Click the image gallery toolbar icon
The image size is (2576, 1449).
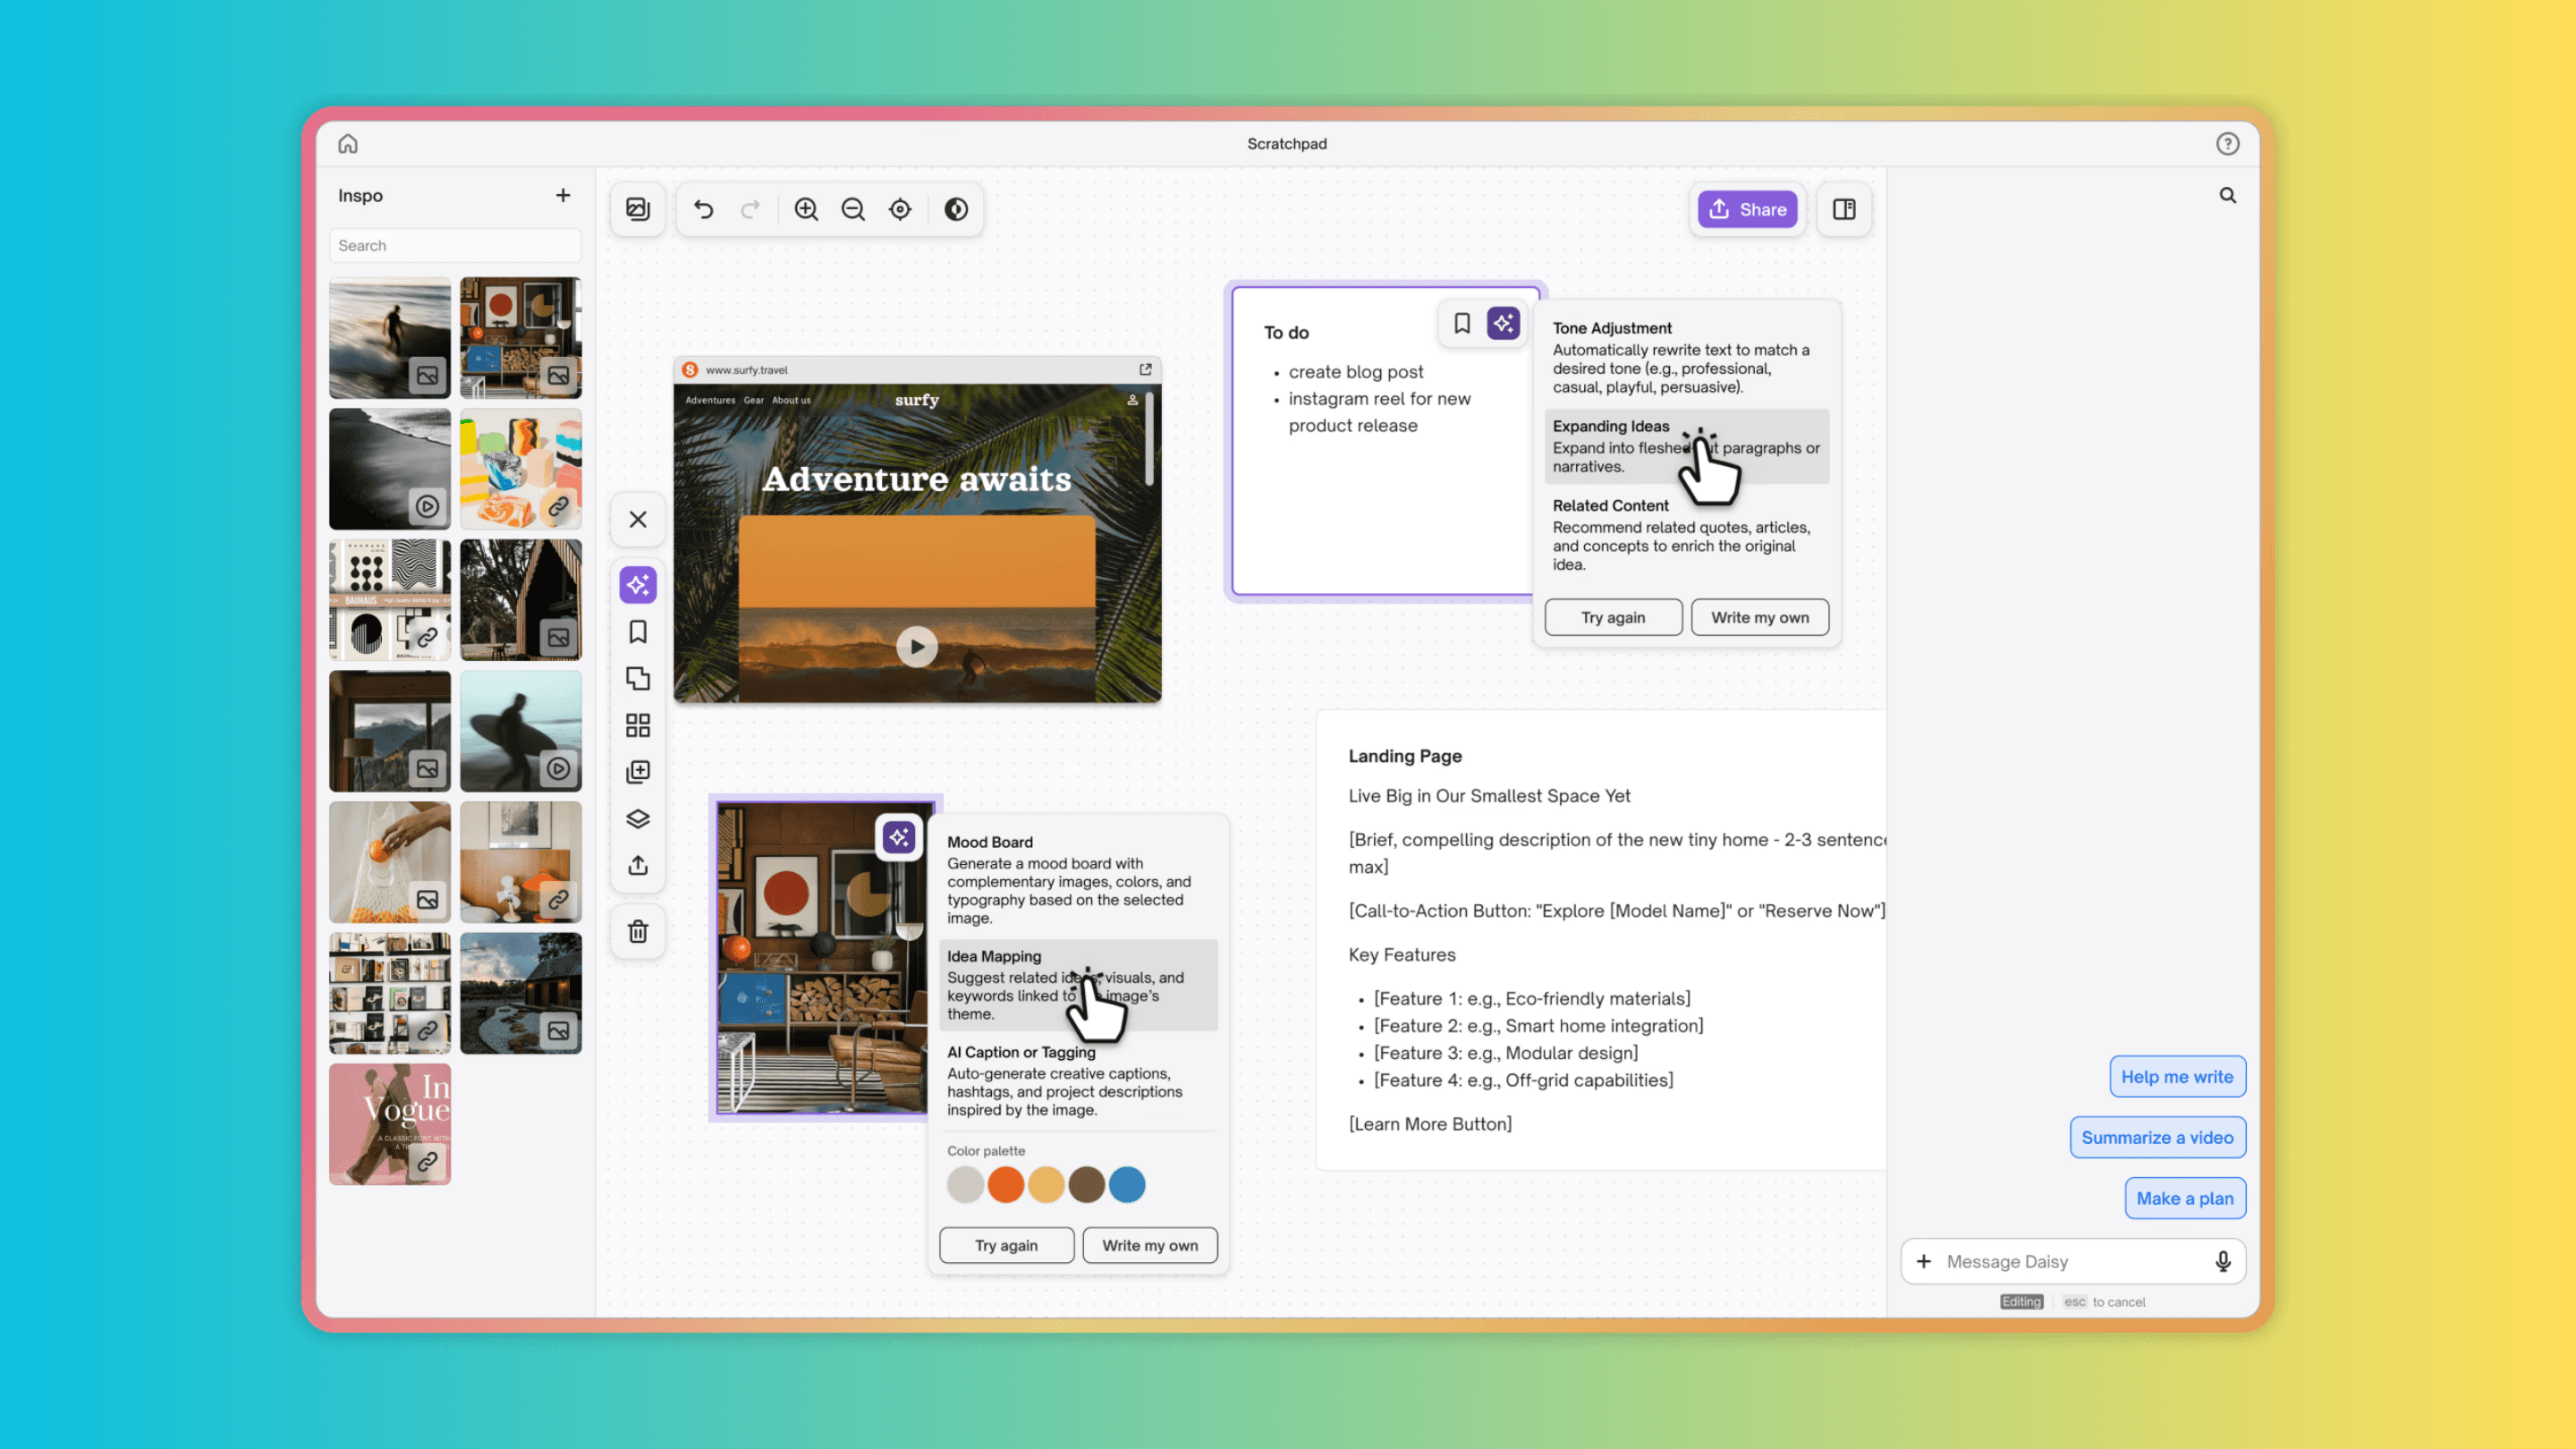pos(638,209)
